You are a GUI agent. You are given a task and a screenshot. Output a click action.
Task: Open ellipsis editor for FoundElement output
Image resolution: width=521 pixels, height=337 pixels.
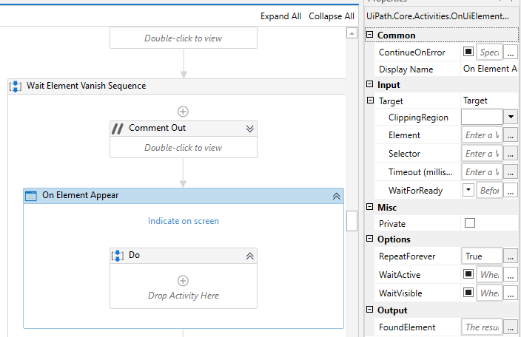tap(511, 327)
